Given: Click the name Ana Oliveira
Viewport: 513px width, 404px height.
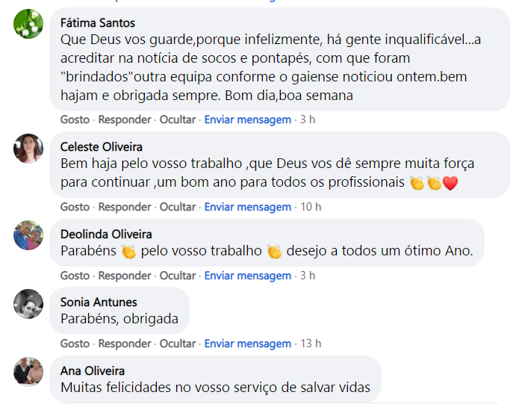Looking at the screenshot, I should tap(93, 370).
